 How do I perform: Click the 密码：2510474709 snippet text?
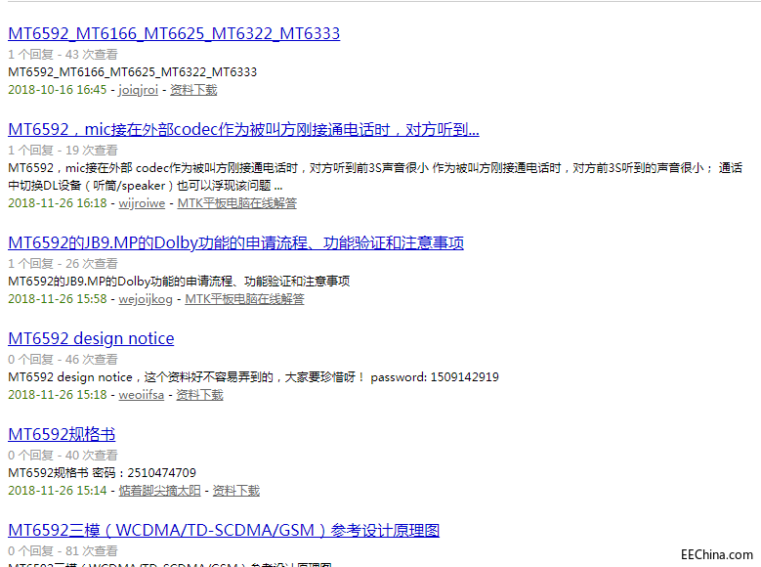pyautogui.click(x=150, y=473)
